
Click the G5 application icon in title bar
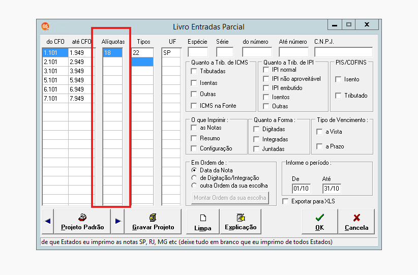coord(45,26)
